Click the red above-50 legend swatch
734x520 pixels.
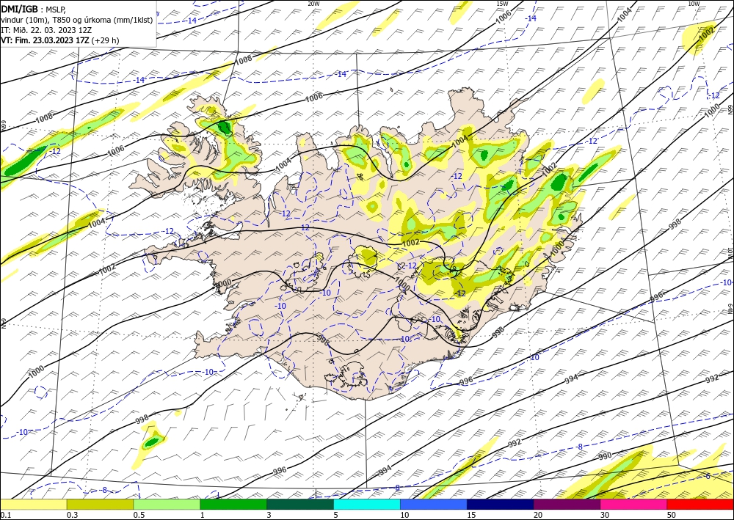tap(700, 504)
